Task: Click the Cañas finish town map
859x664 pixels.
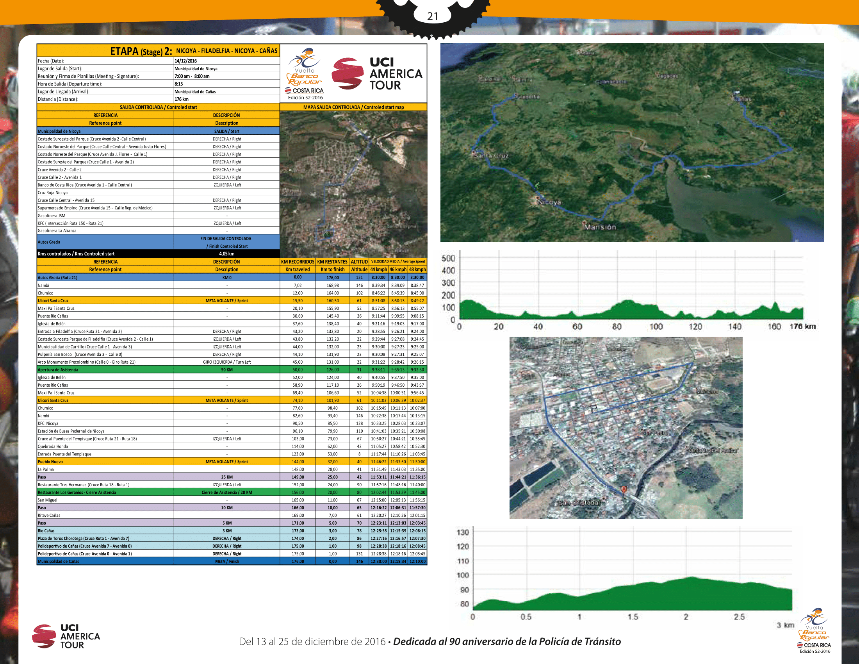Action: click(626, 428)
